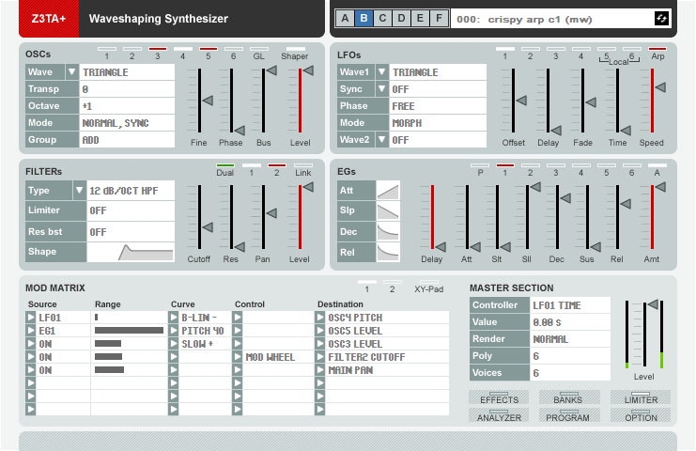
Task: Open Control arrow for MOD WHEEL row
Action: click(x=238, y=357)
